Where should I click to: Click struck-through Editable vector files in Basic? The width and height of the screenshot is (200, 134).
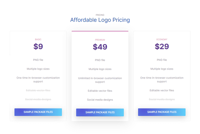click(38, 90)
